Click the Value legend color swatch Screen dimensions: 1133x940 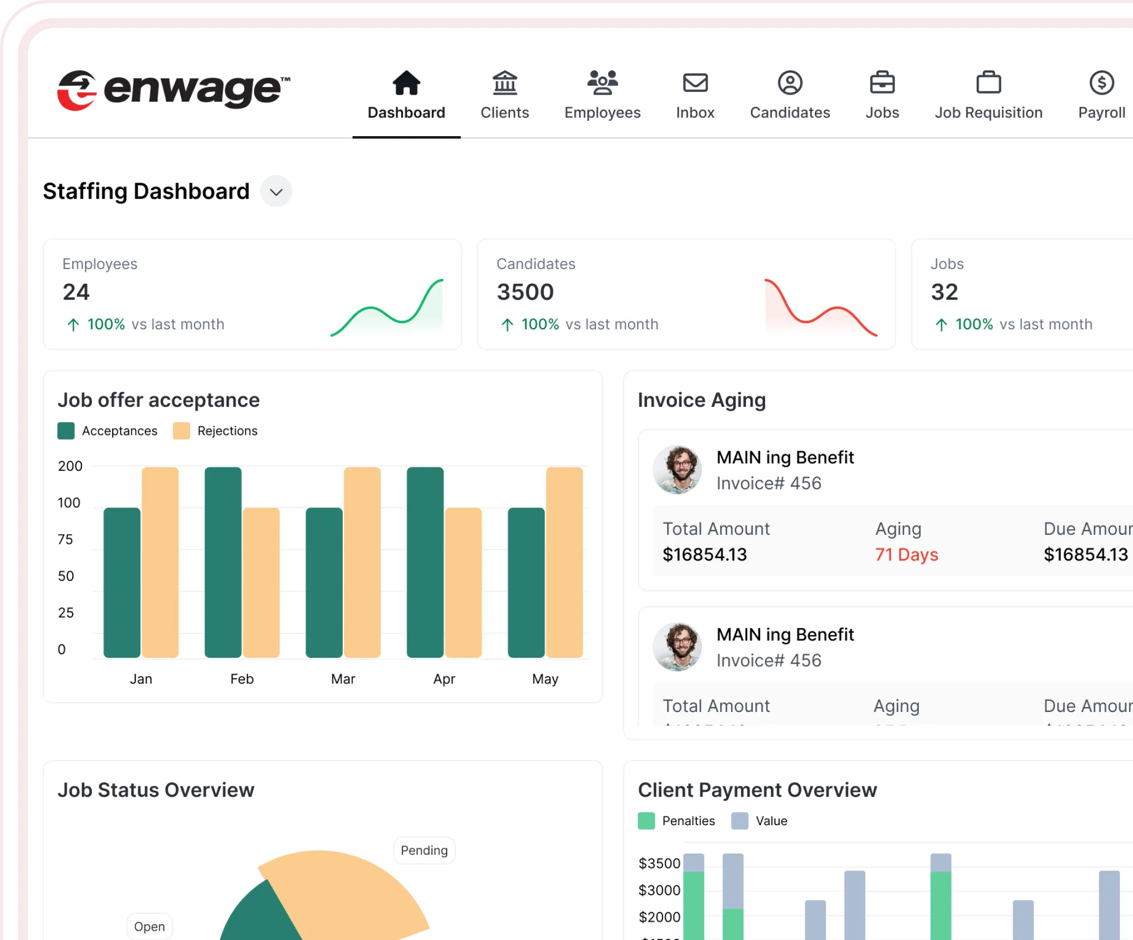[x=739, y=821]
